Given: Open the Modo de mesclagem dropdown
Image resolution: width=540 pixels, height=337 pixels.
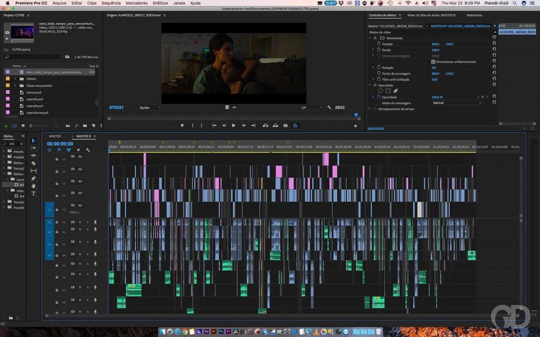Looking at the screenshot, I should click(x=457, y=103).
